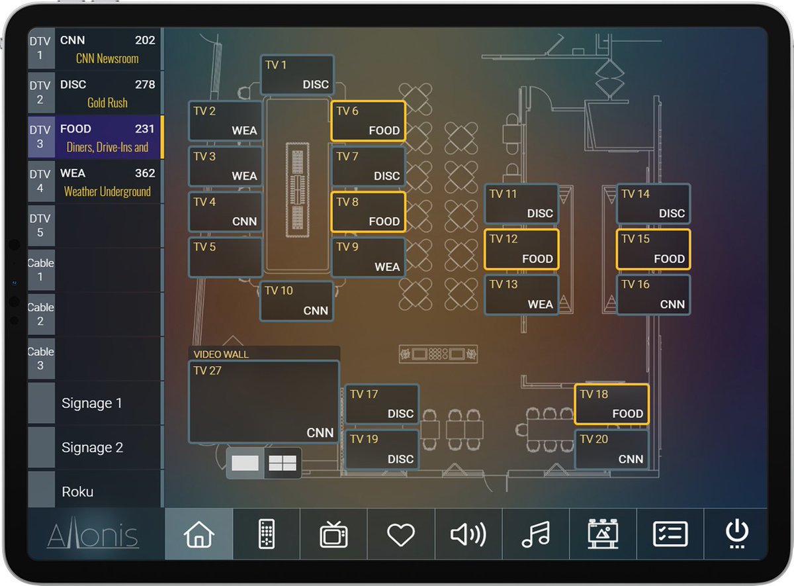Open the music note icon
This screenshot has width=794, height=586.
point(536,534)
